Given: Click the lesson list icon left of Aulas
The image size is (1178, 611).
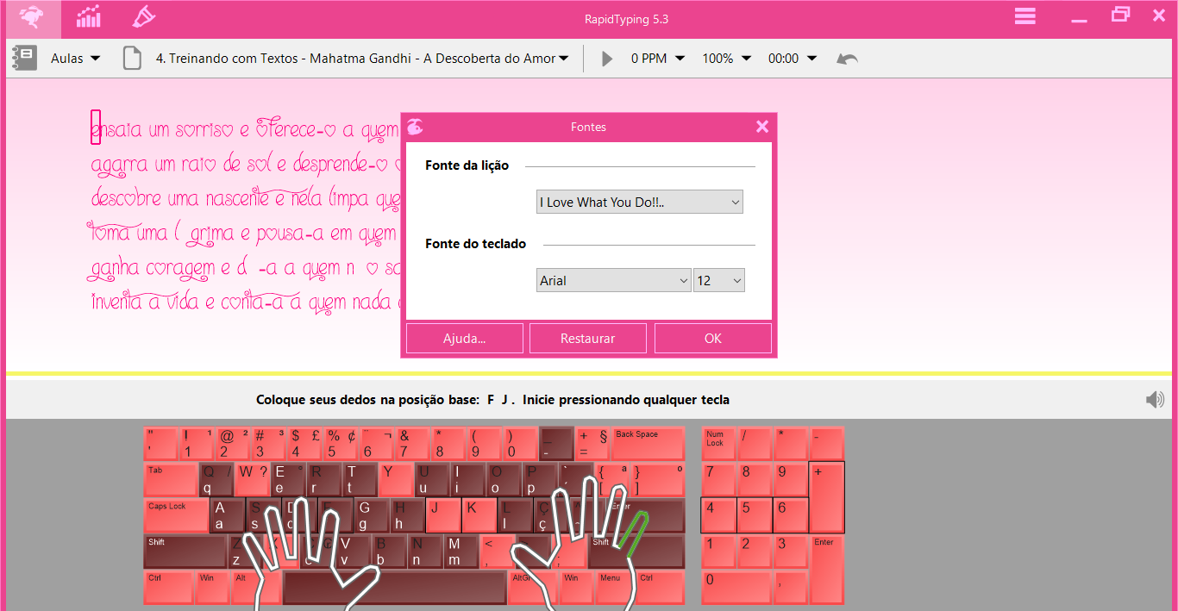Looking at the screenshot, I should tap(23, 58).
